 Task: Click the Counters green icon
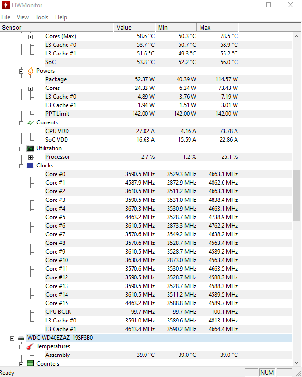click(30, 364)
